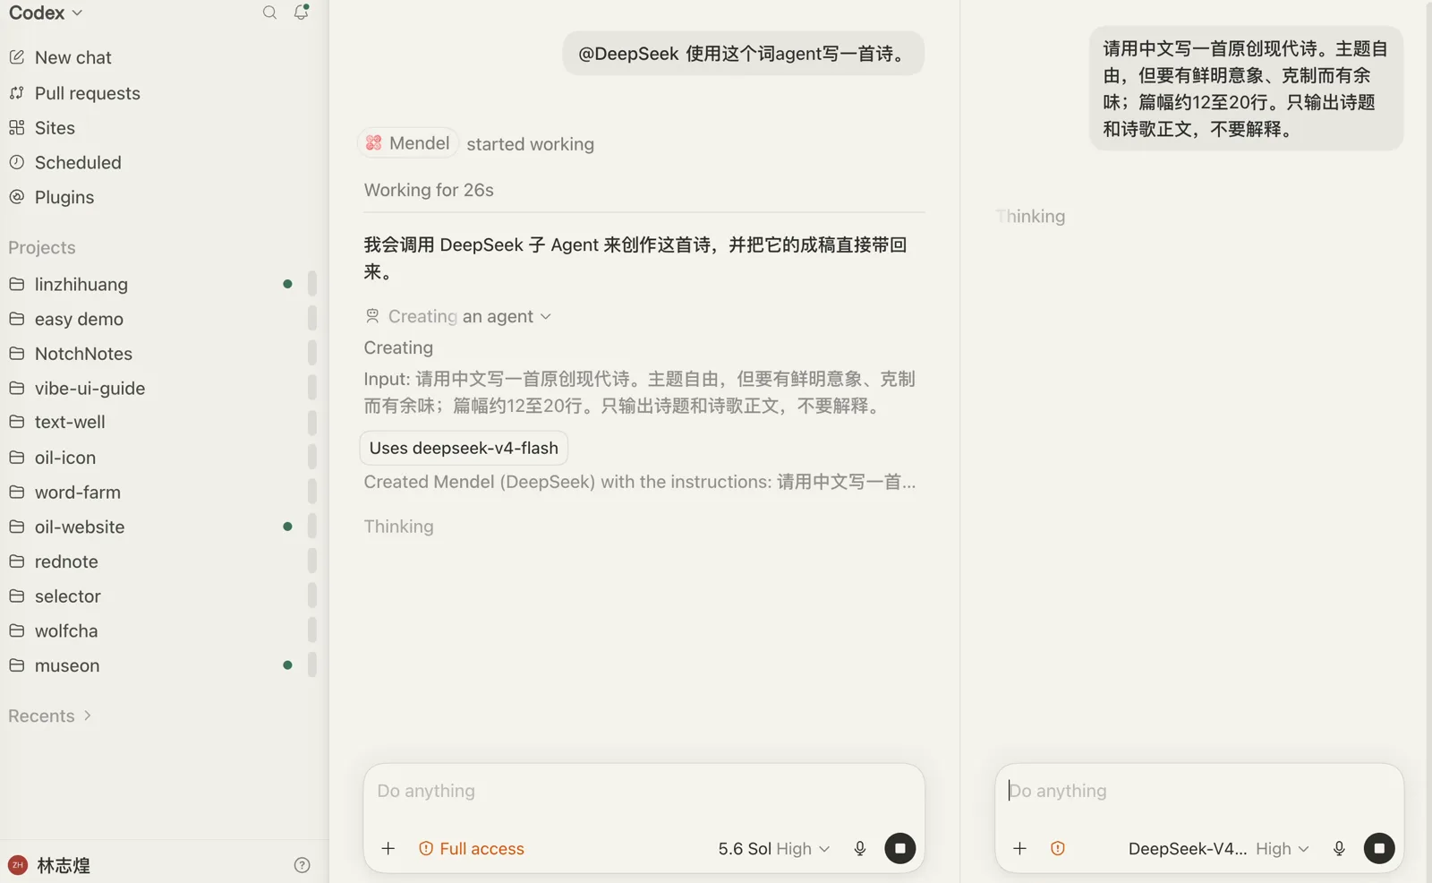Image resolution: width=1432 pixels, height=883 pixels.
Task: Click the @DeepSeek user message bubble
Action: click(743, 54)
